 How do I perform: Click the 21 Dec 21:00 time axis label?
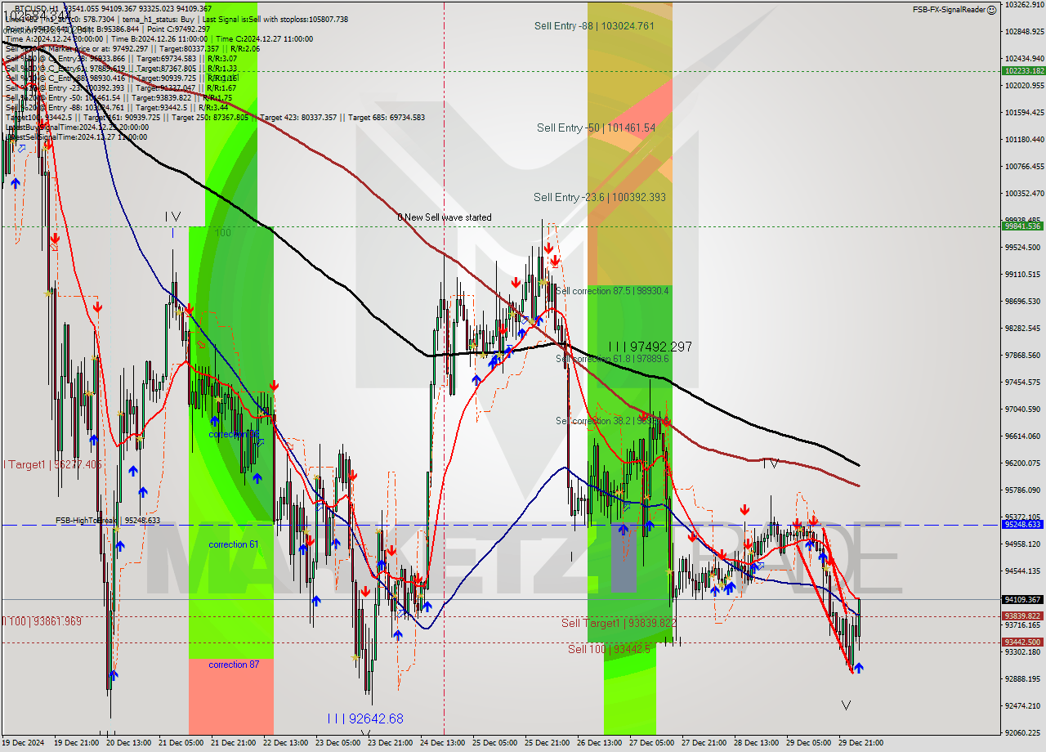(x=232, y=743)
